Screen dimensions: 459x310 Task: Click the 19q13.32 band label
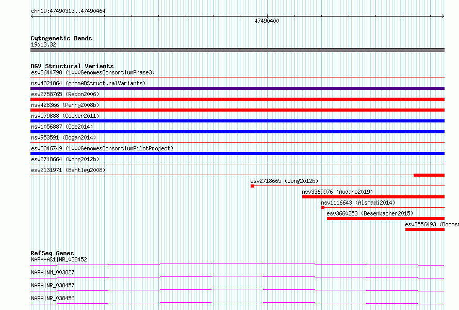pos(43,44)
